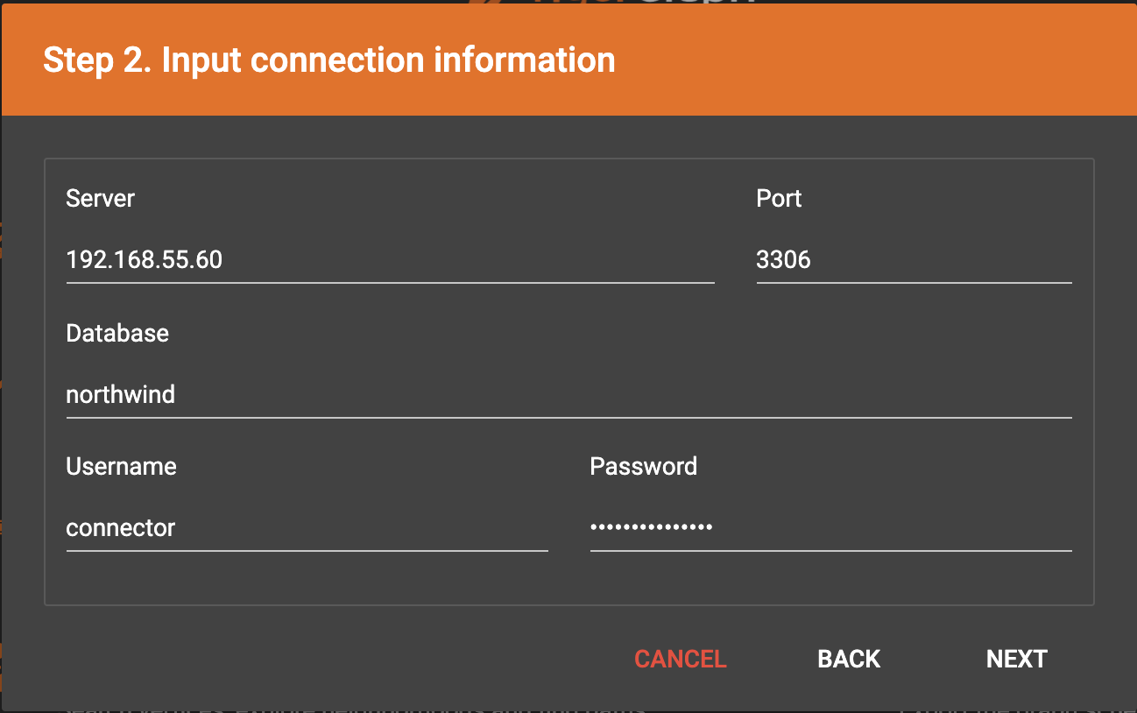
Task: Click the connector username text
Action: click(121, 528)
